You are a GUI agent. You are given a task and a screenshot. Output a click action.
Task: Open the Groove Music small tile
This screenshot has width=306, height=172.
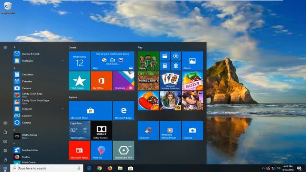(x=176, y=56)
